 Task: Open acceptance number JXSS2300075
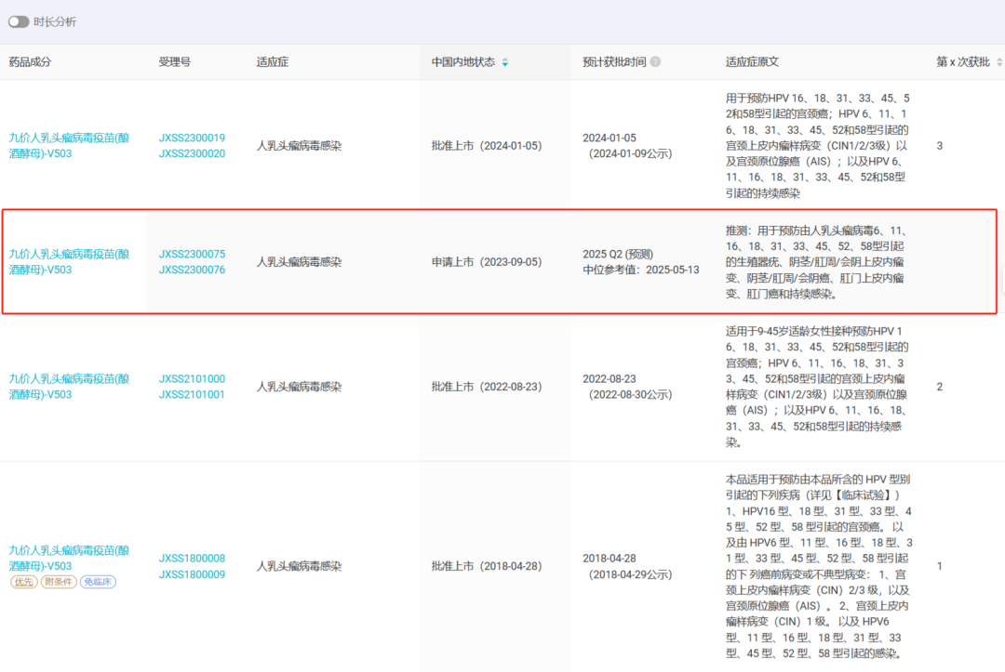(192, 254)
